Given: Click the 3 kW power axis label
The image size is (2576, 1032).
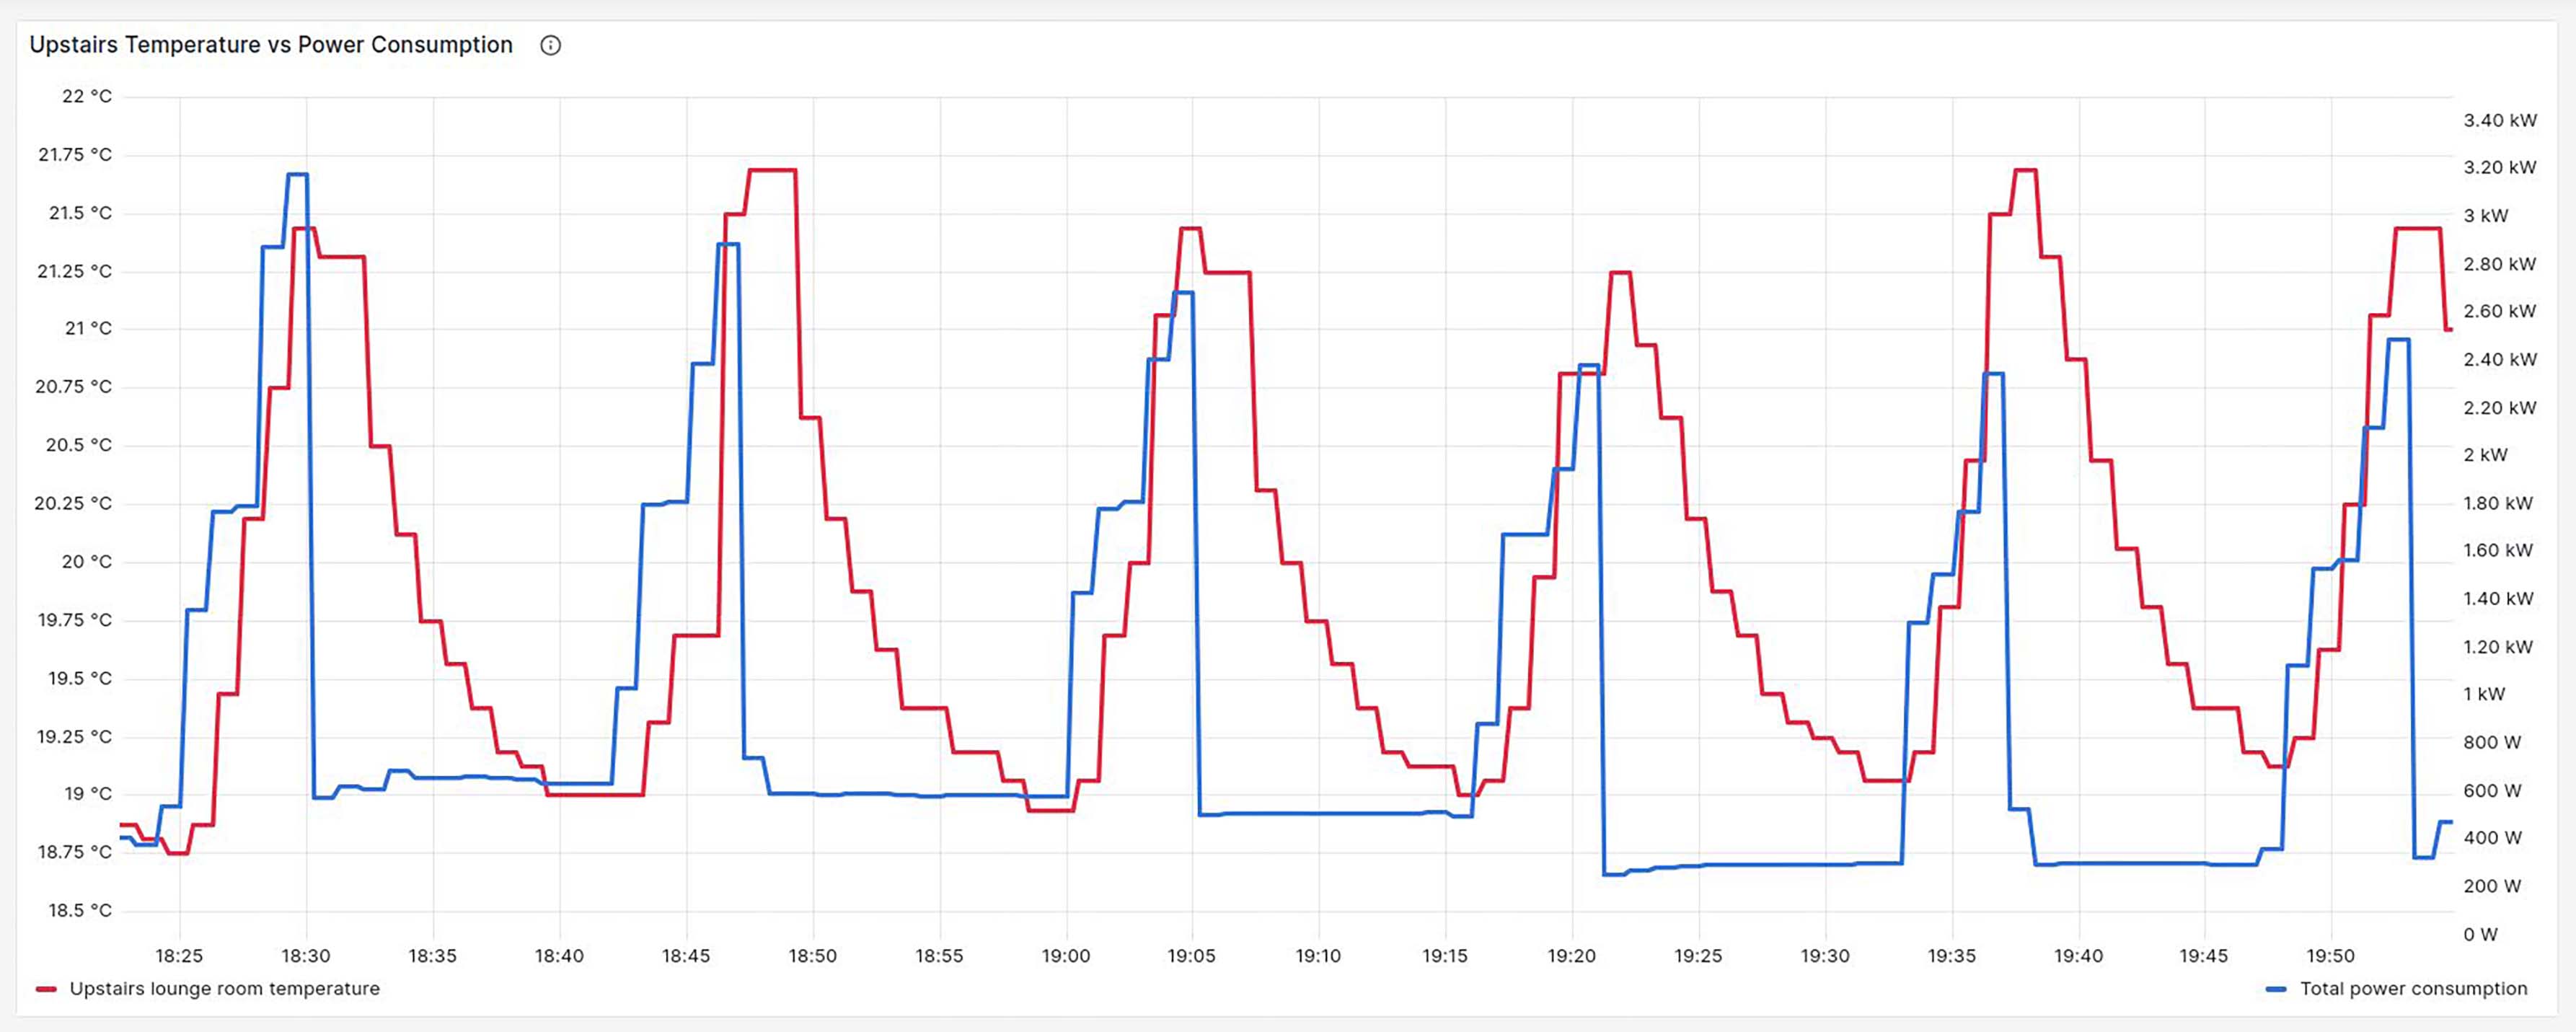Looking at the screenshot, I should click(2486, 215).
